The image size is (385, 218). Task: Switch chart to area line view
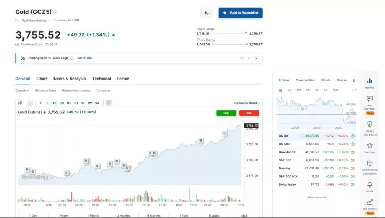click(30, 103)
